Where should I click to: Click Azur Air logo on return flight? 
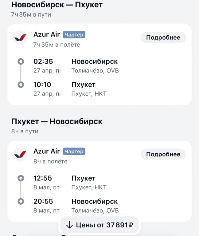pos(21,154)
